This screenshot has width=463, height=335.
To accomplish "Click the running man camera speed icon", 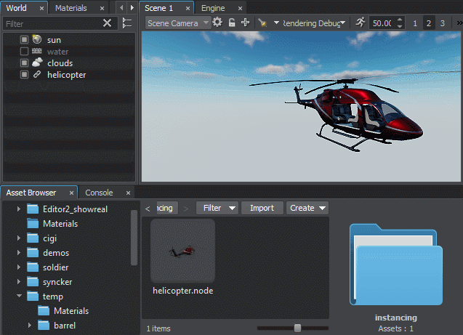I will [361, 23].
